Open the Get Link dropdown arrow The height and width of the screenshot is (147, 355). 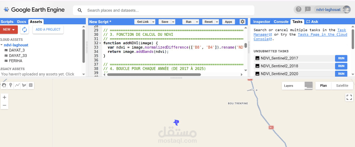pos(153,22)
